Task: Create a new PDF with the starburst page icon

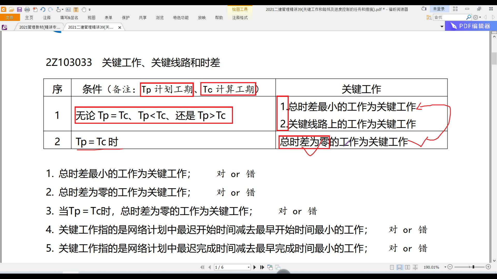Action: pos(35,10)
